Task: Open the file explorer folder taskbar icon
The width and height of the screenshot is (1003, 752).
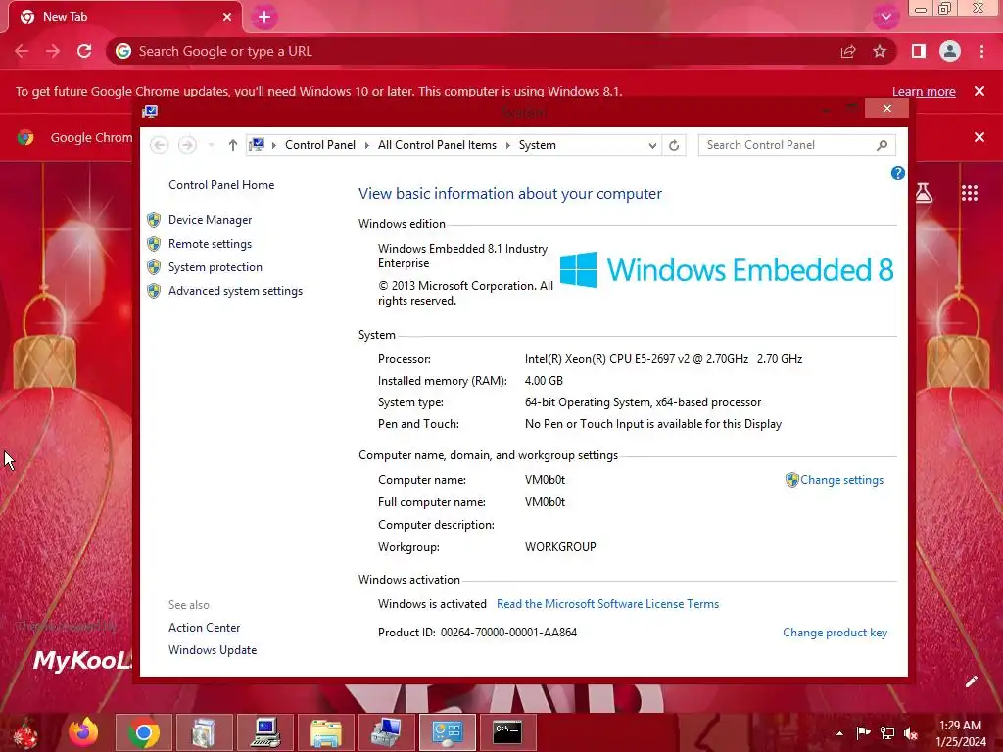Action: [325, 732]
